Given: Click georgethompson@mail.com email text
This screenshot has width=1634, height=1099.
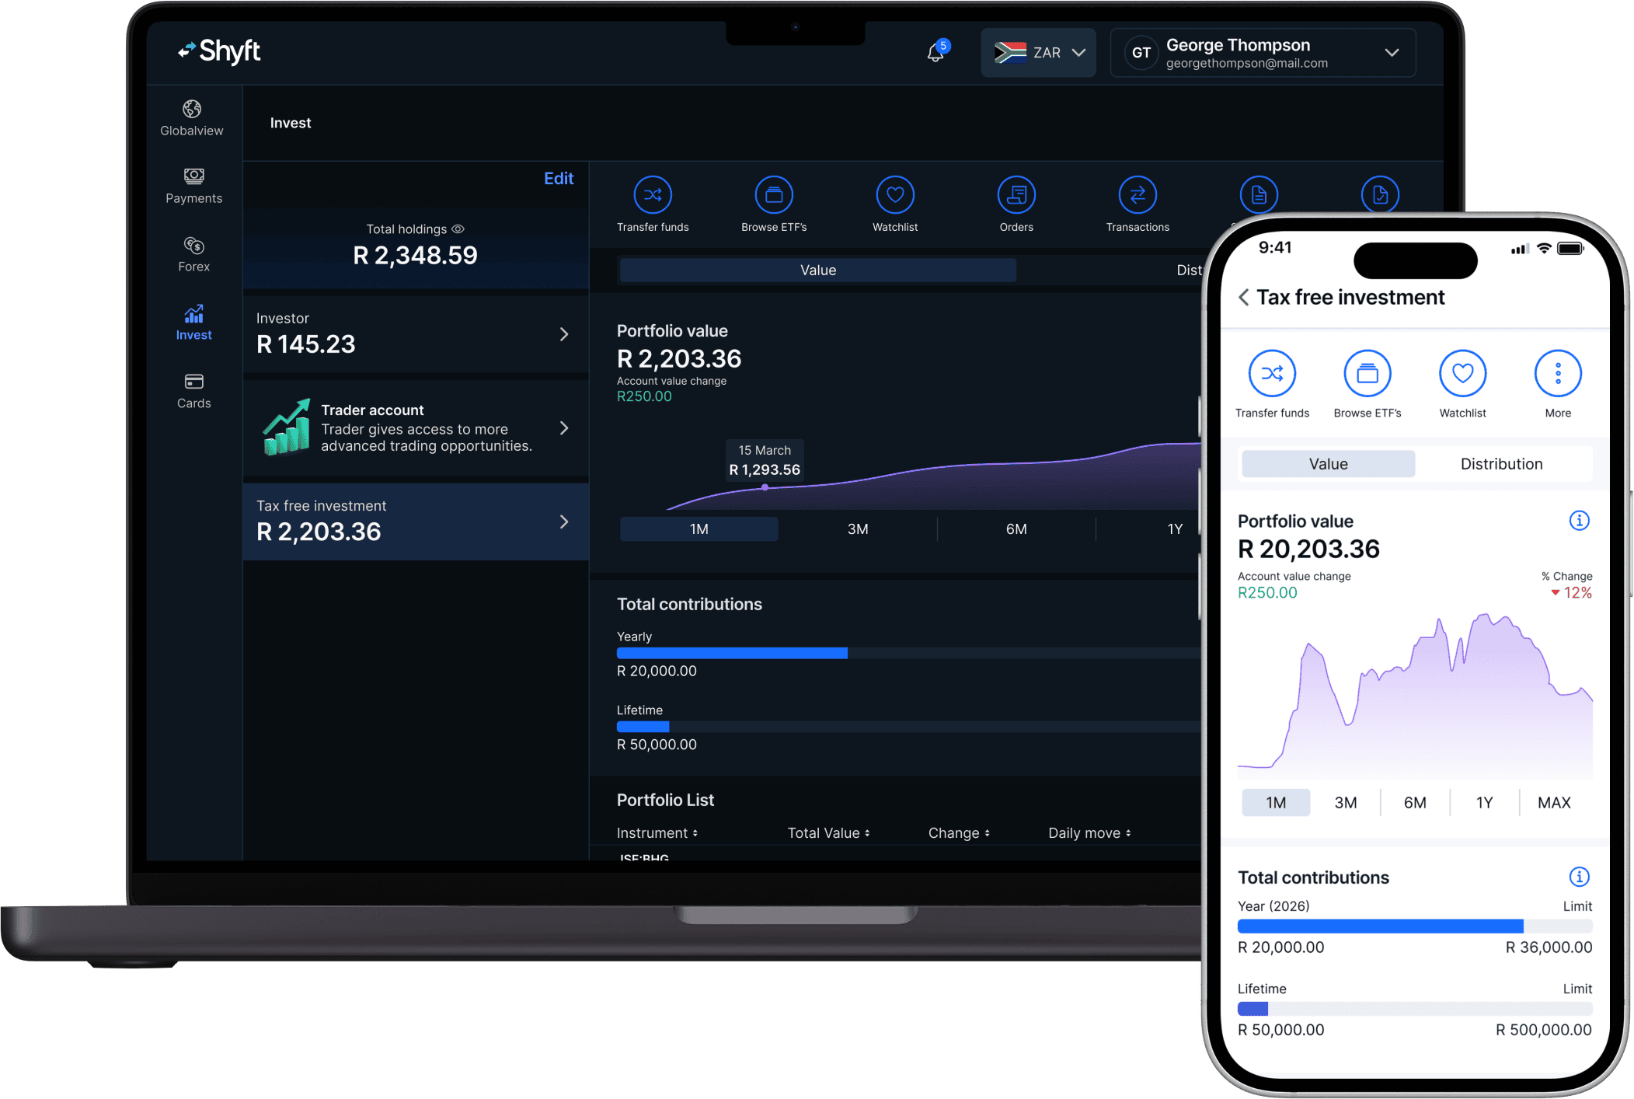Looking at the screenshot, I should pos(1246,64).
